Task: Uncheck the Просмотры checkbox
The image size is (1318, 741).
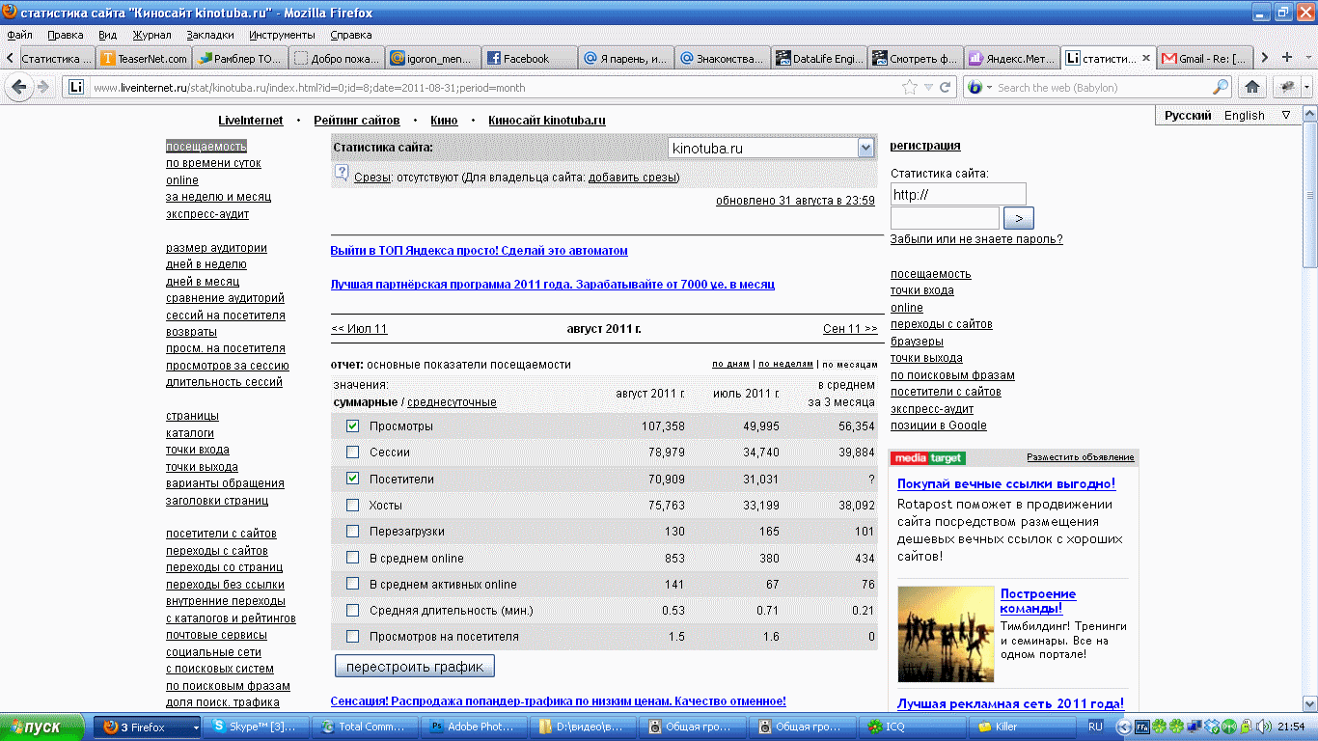Action: click(353, 426)
